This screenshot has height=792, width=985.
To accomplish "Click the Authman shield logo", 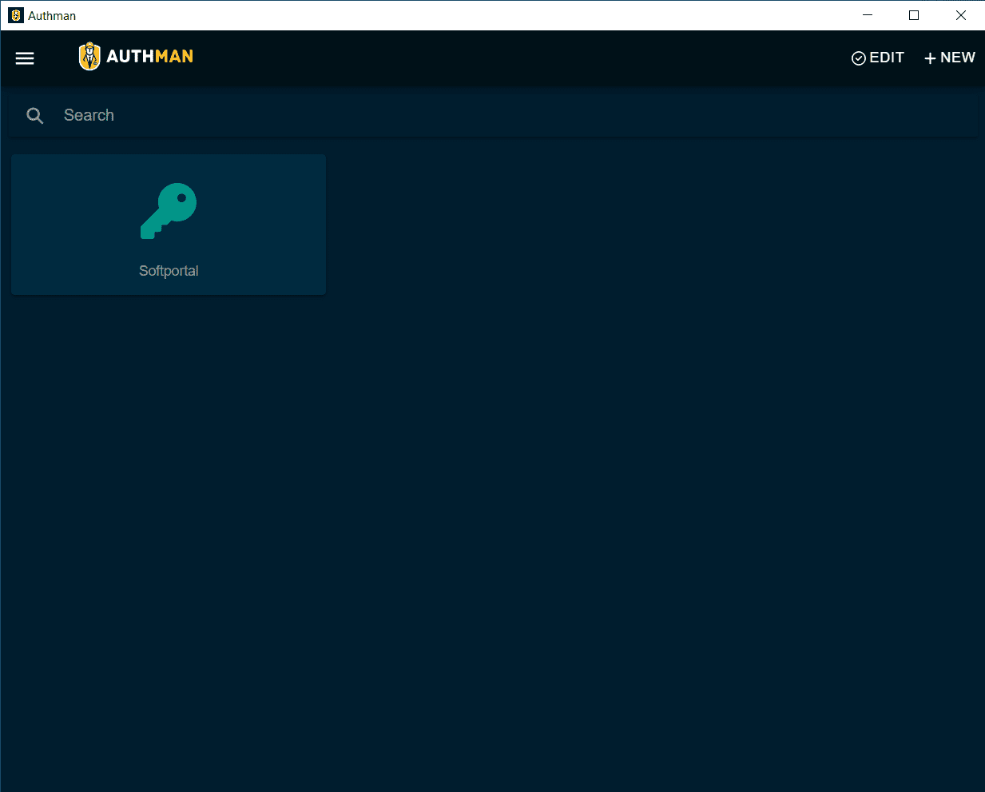I will 89,56.
